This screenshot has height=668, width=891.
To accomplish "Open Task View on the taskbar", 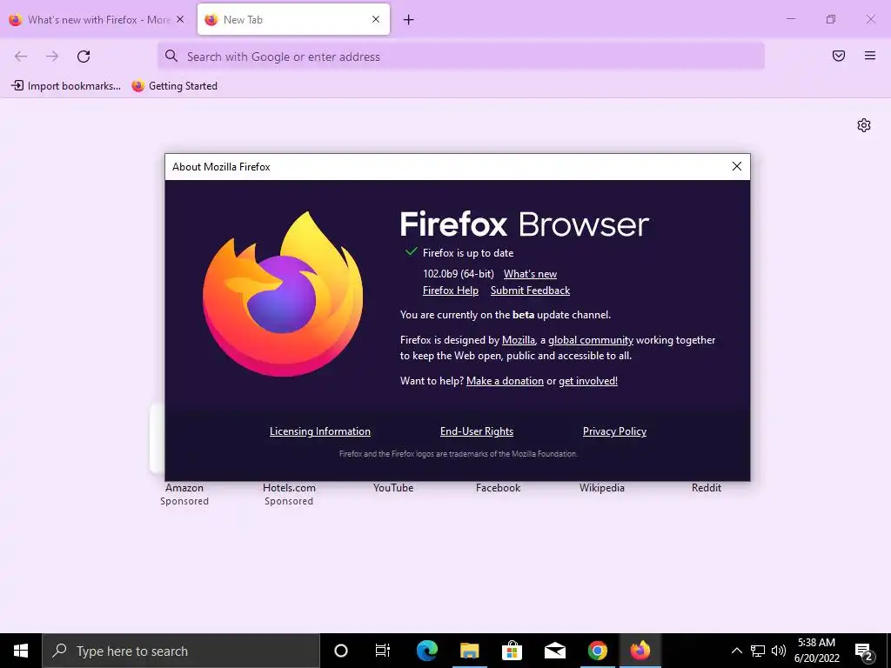I will [383, 651].
